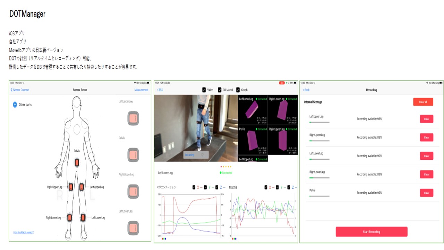The height and width of the screenshot is (250, 444).
Task: Tap the plus icon beside Other parts
Action: pos(15,105)
